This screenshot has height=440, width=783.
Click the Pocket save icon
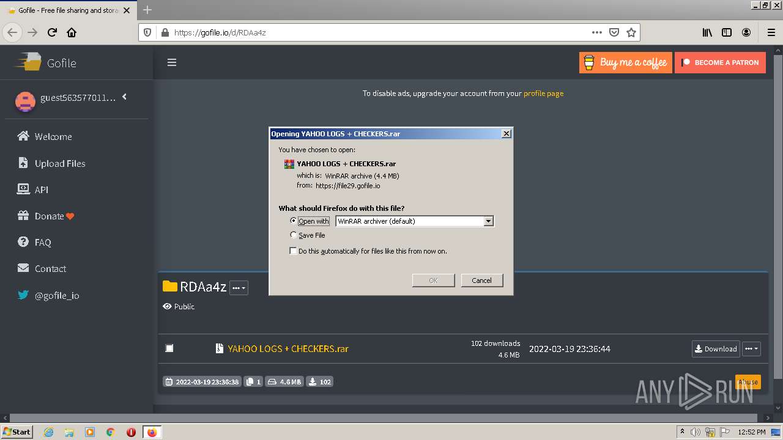[x=614, y=32]
